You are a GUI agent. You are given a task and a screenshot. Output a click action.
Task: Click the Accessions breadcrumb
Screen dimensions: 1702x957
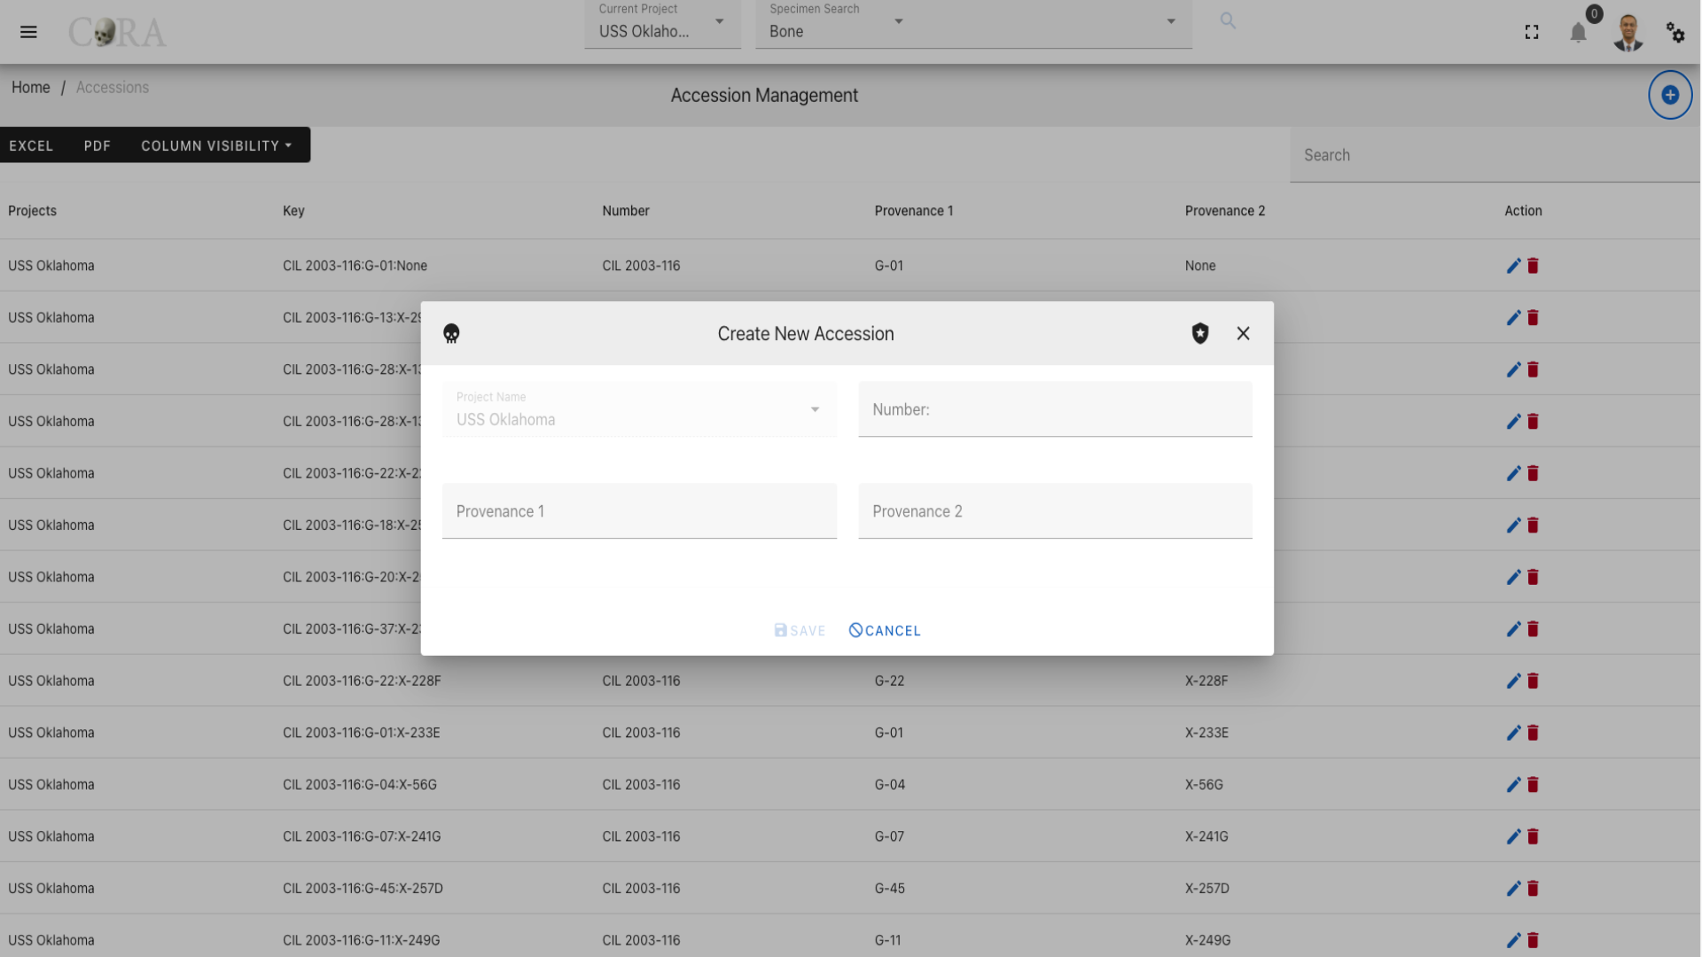pos(113,87)
